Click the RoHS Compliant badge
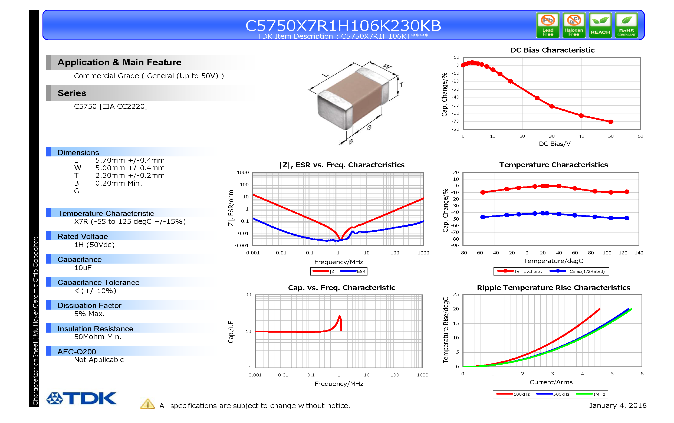 coord(626,25)
